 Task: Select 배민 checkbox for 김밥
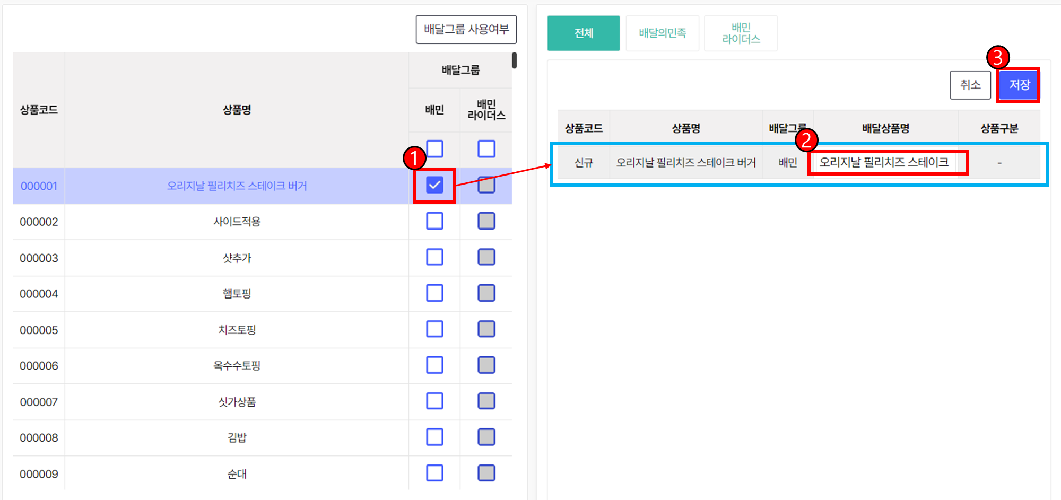[x=434, y=437]
